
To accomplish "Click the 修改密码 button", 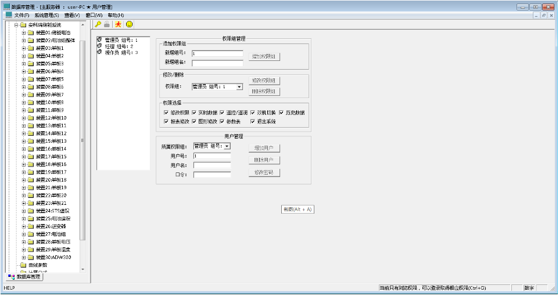I will point(264,173).
